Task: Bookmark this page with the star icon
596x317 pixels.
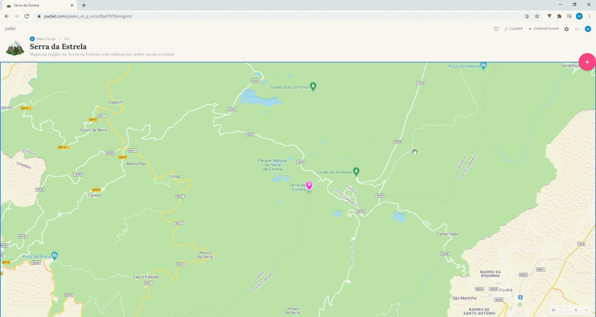Action: coord(537,16)
